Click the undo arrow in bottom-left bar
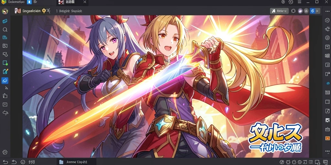Screen dimensions: 331x165 pyautogui.click(x=5, y=162)
